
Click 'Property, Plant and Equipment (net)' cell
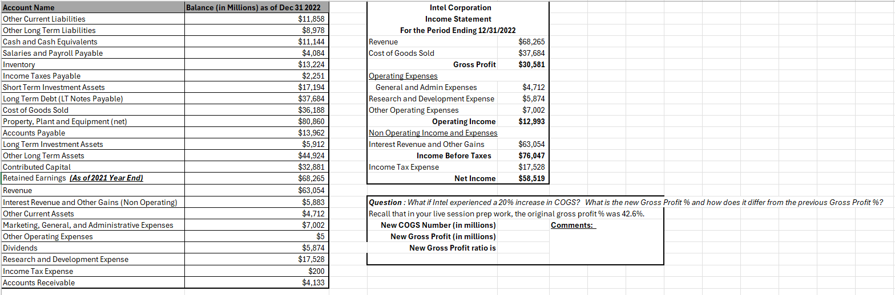tap(93, 121)
